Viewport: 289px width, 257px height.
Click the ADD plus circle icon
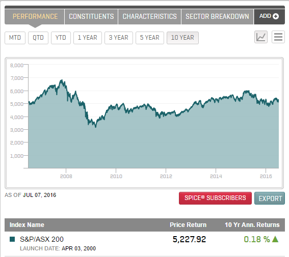coord(276,16)
